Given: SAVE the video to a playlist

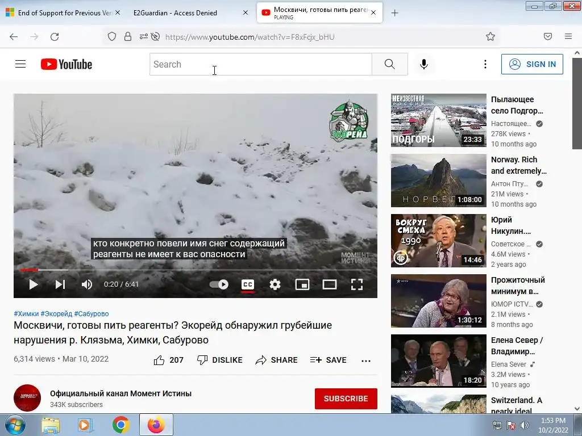Looking at the screenshot, I should click(328, 360).
